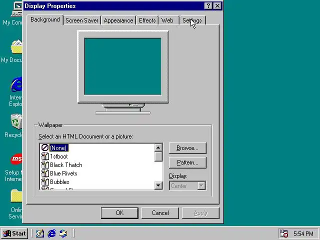
Task: Click the wallpaper list scrollbar thumb
Action: (158, 156)
